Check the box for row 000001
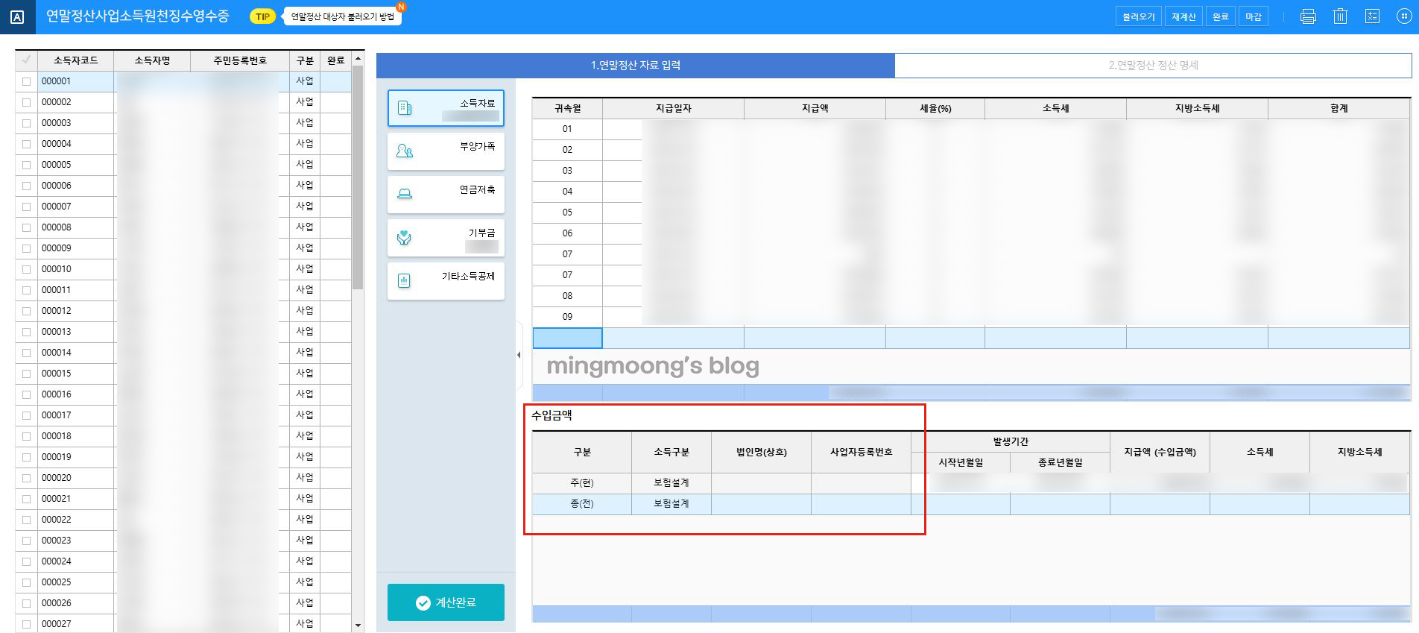The image size is (1419, 633). pos(27,81)
